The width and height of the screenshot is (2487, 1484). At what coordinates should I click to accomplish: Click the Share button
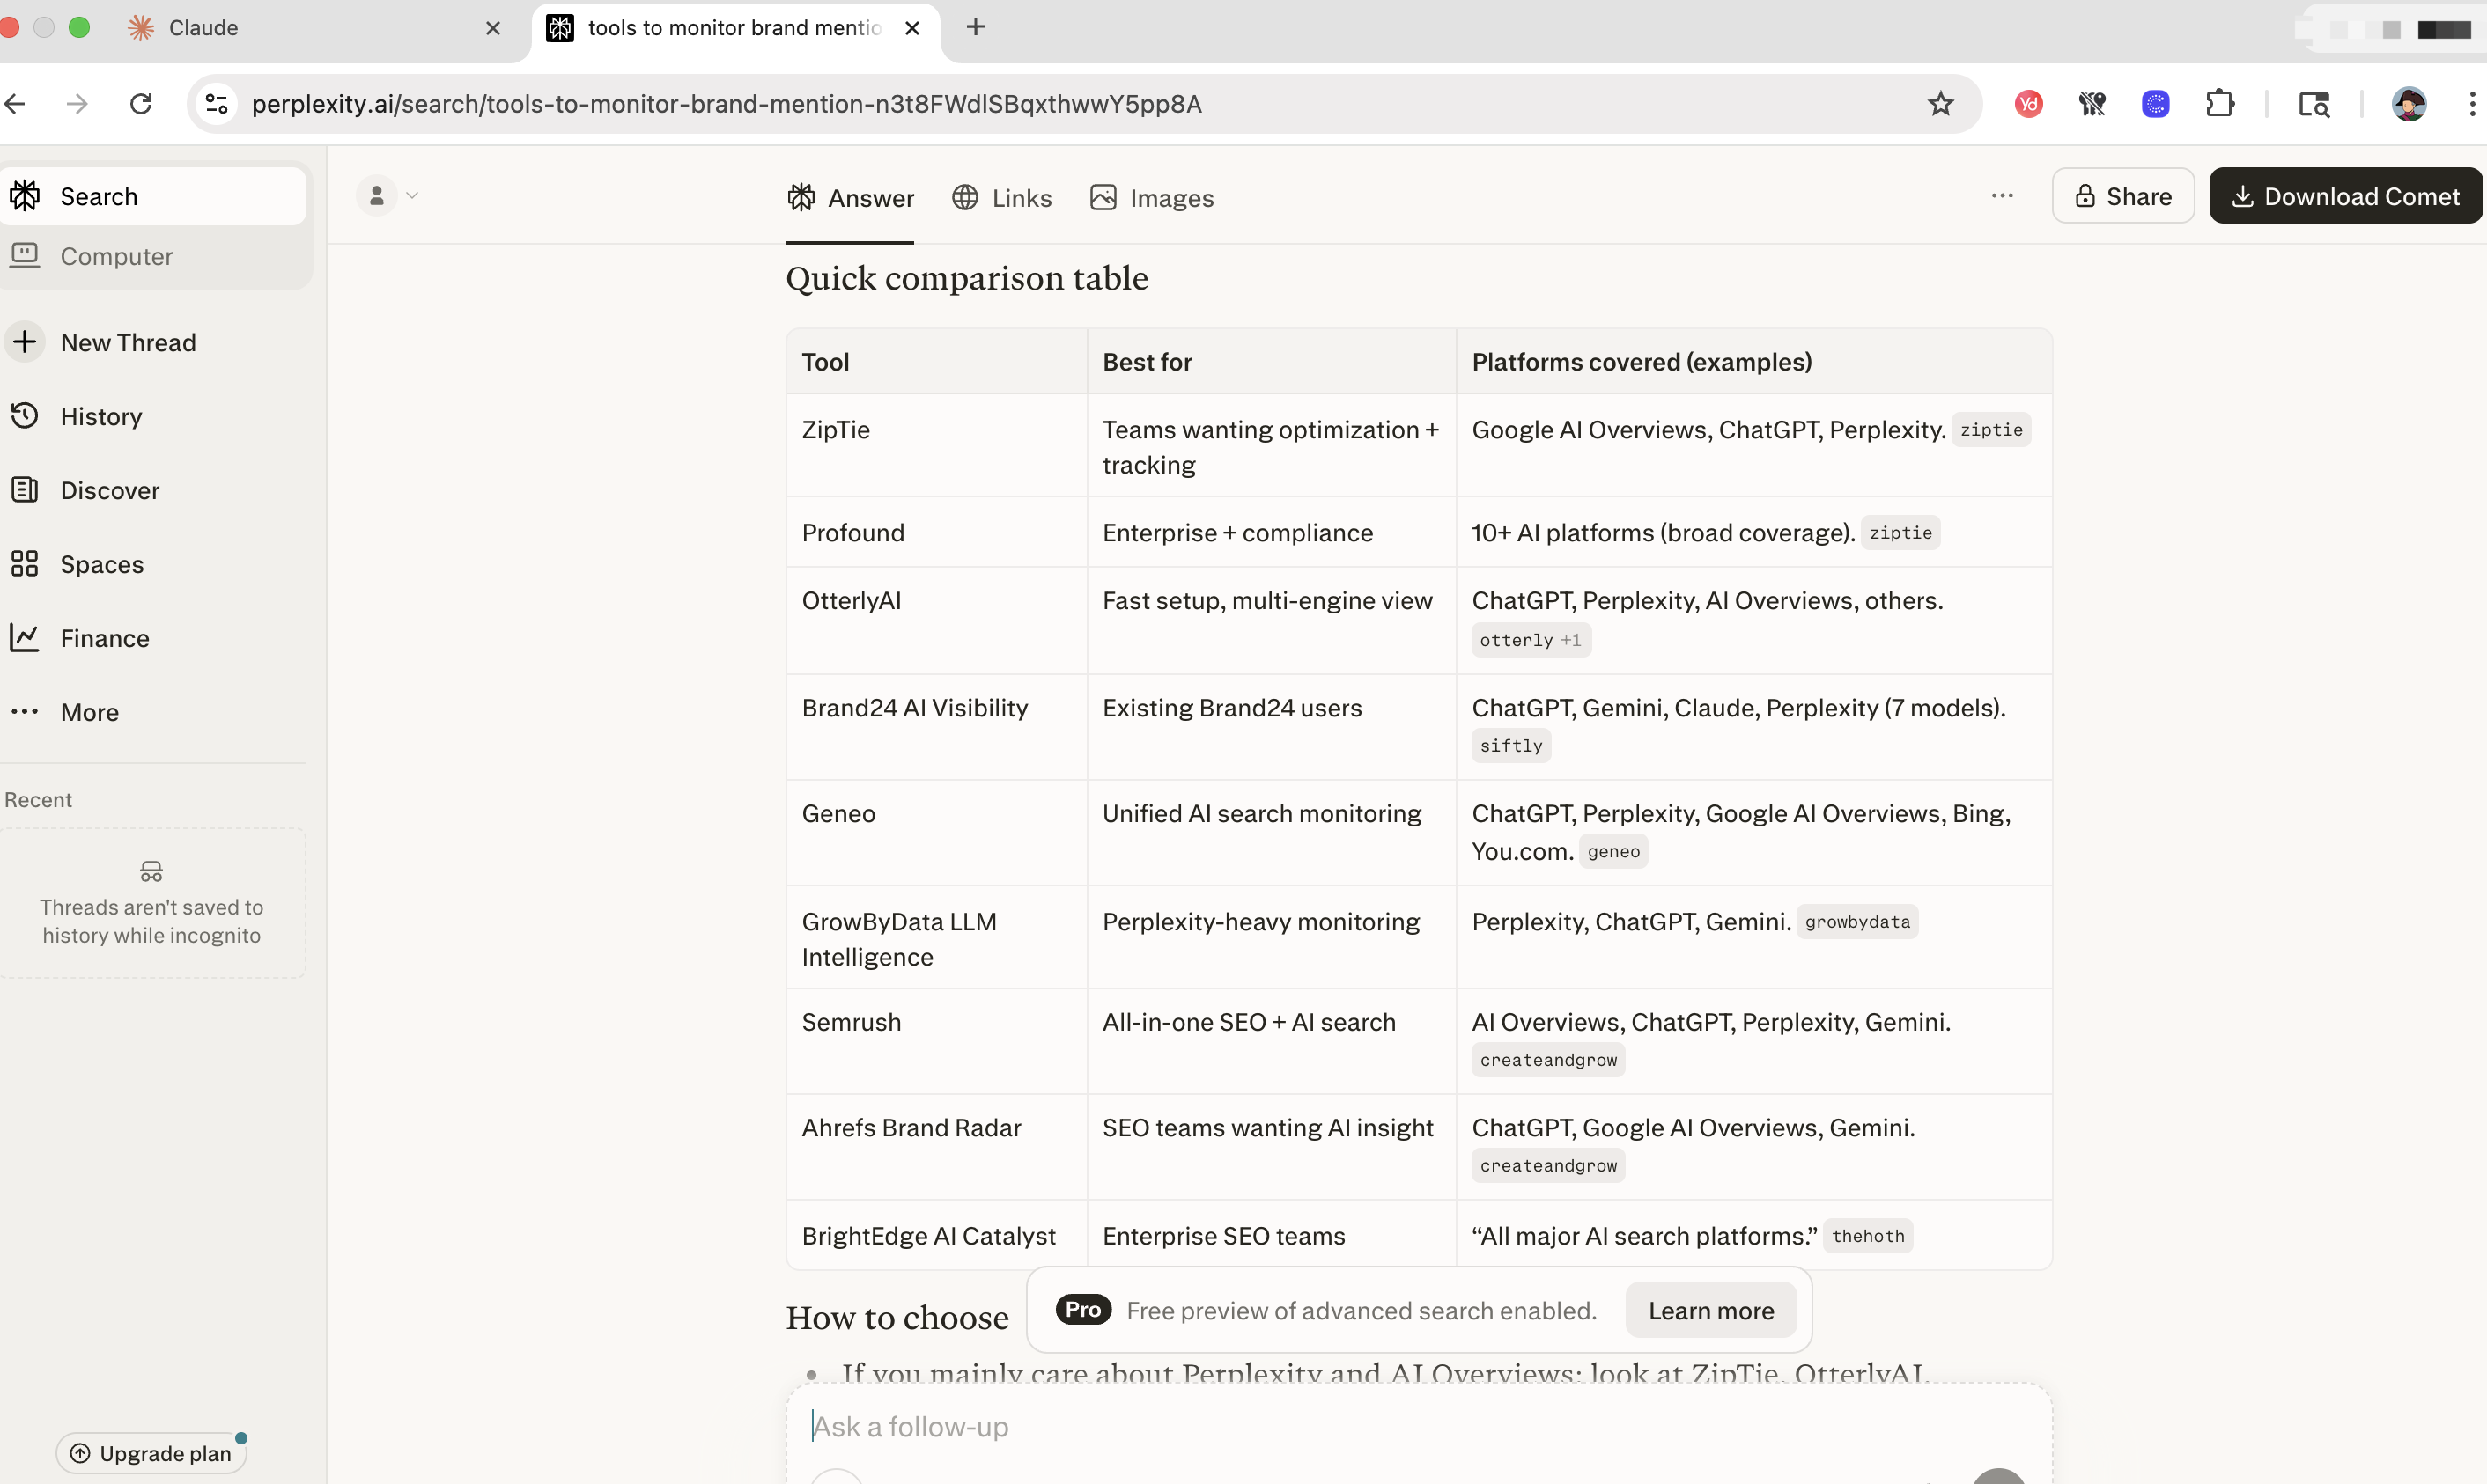coord(2122,195)
